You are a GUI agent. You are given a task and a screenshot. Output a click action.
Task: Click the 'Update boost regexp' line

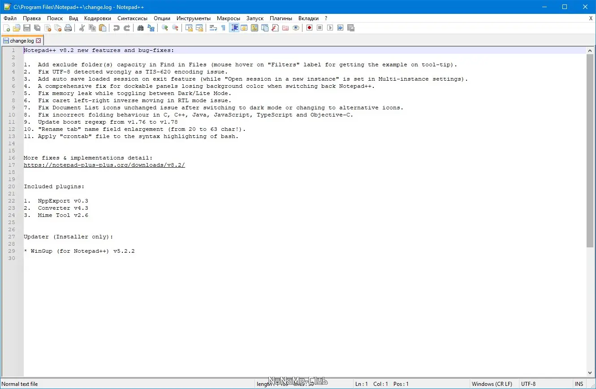[x=101, y=122]
